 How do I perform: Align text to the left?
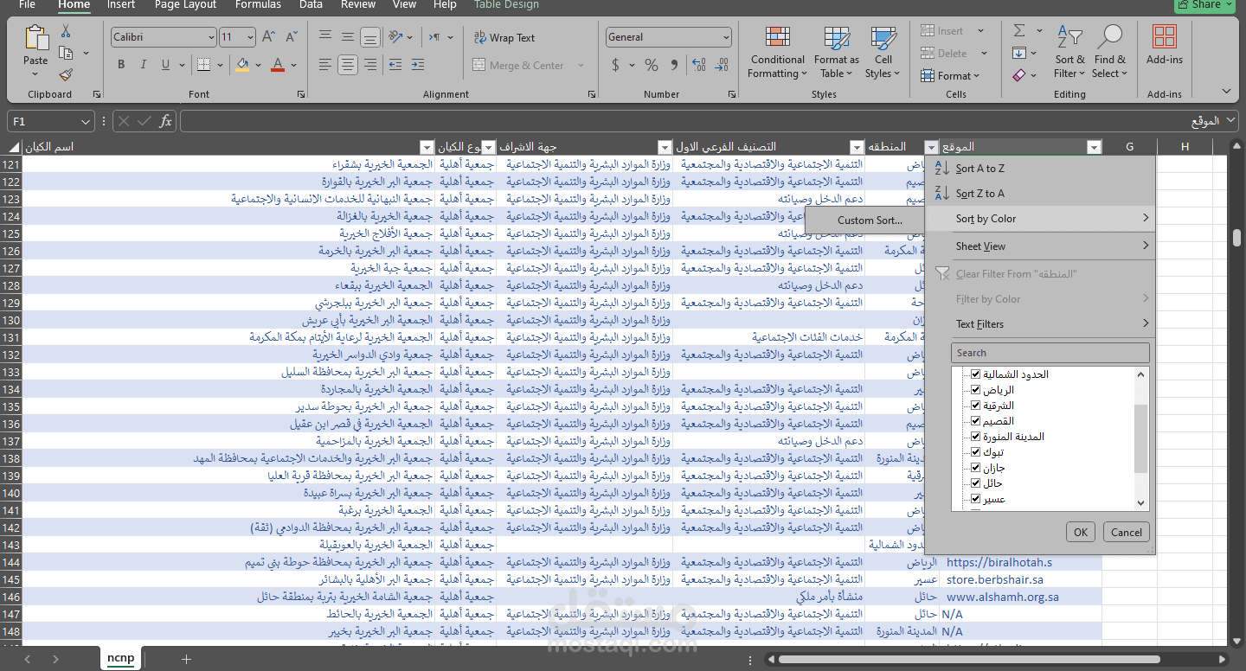(325, 65)
